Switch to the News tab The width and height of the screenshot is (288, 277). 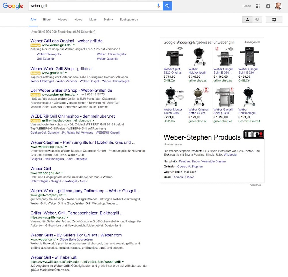click(78, 20)
